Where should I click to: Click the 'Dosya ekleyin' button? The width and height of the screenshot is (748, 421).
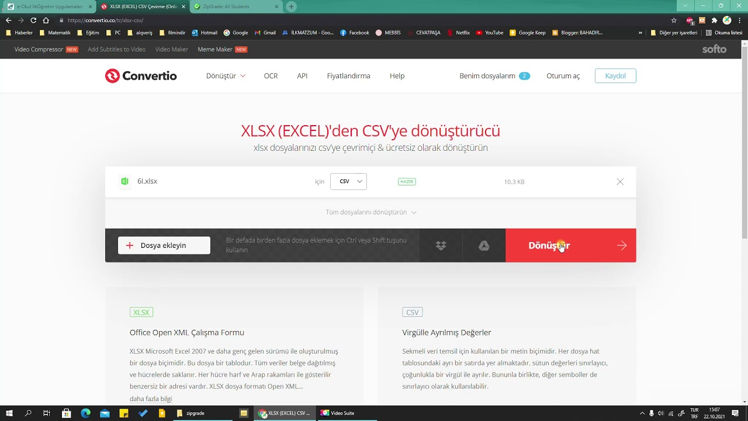point(164,246)
